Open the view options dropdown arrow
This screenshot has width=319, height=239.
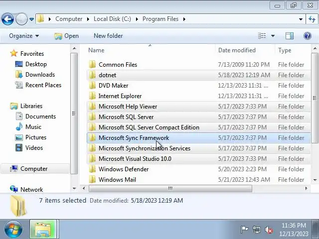(273, 36)
